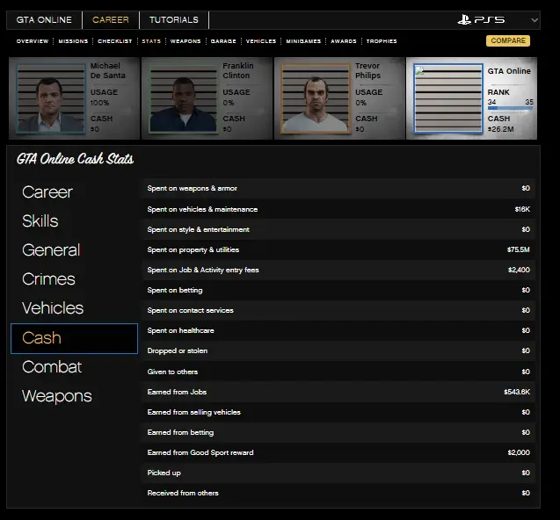Image resolution: width=560 pixels, height=520 pixels.
Task: Open the GTA Online top tab
Action: (x=44, y=20)
